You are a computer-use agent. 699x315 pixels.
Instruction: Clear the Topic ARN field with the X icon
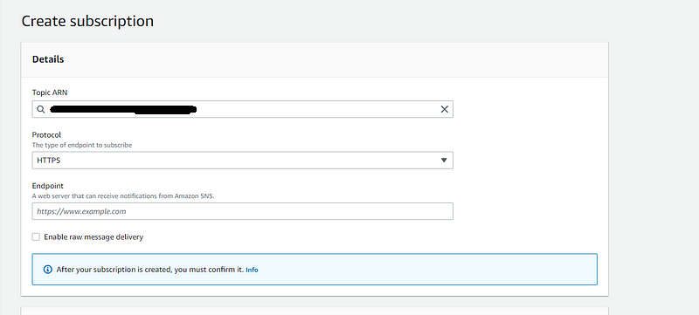(x=444, y=109)
